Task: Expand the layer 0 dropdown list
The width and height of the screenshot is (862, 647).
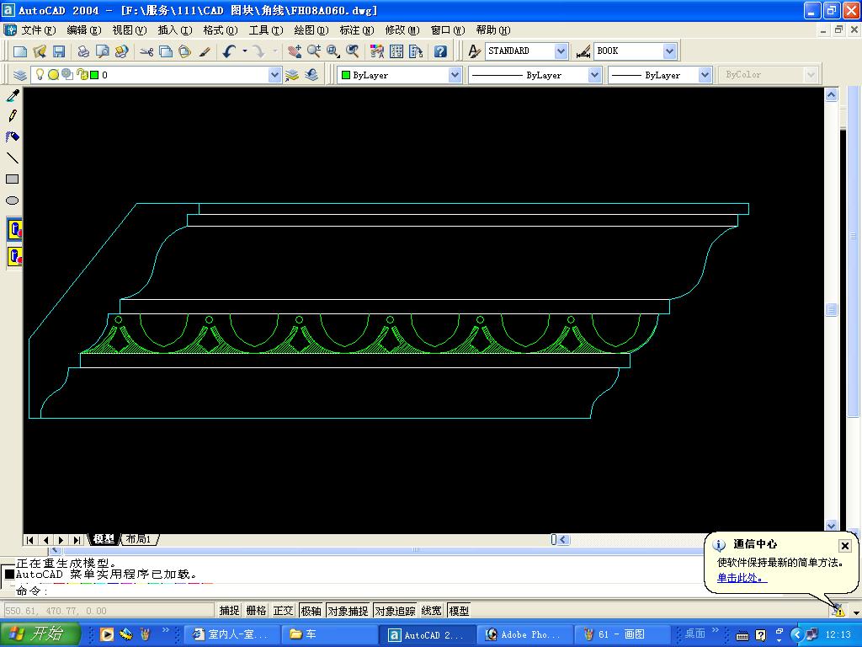Action: [x=274, y=75]
